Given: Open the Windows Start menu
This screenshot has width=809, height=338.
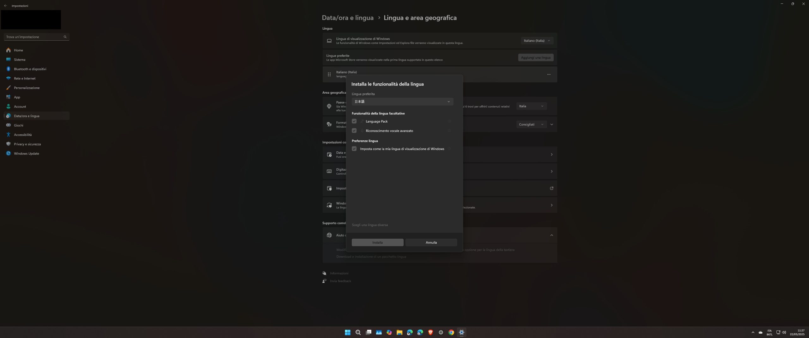Looking at the screenshot, I should (348, 332).
